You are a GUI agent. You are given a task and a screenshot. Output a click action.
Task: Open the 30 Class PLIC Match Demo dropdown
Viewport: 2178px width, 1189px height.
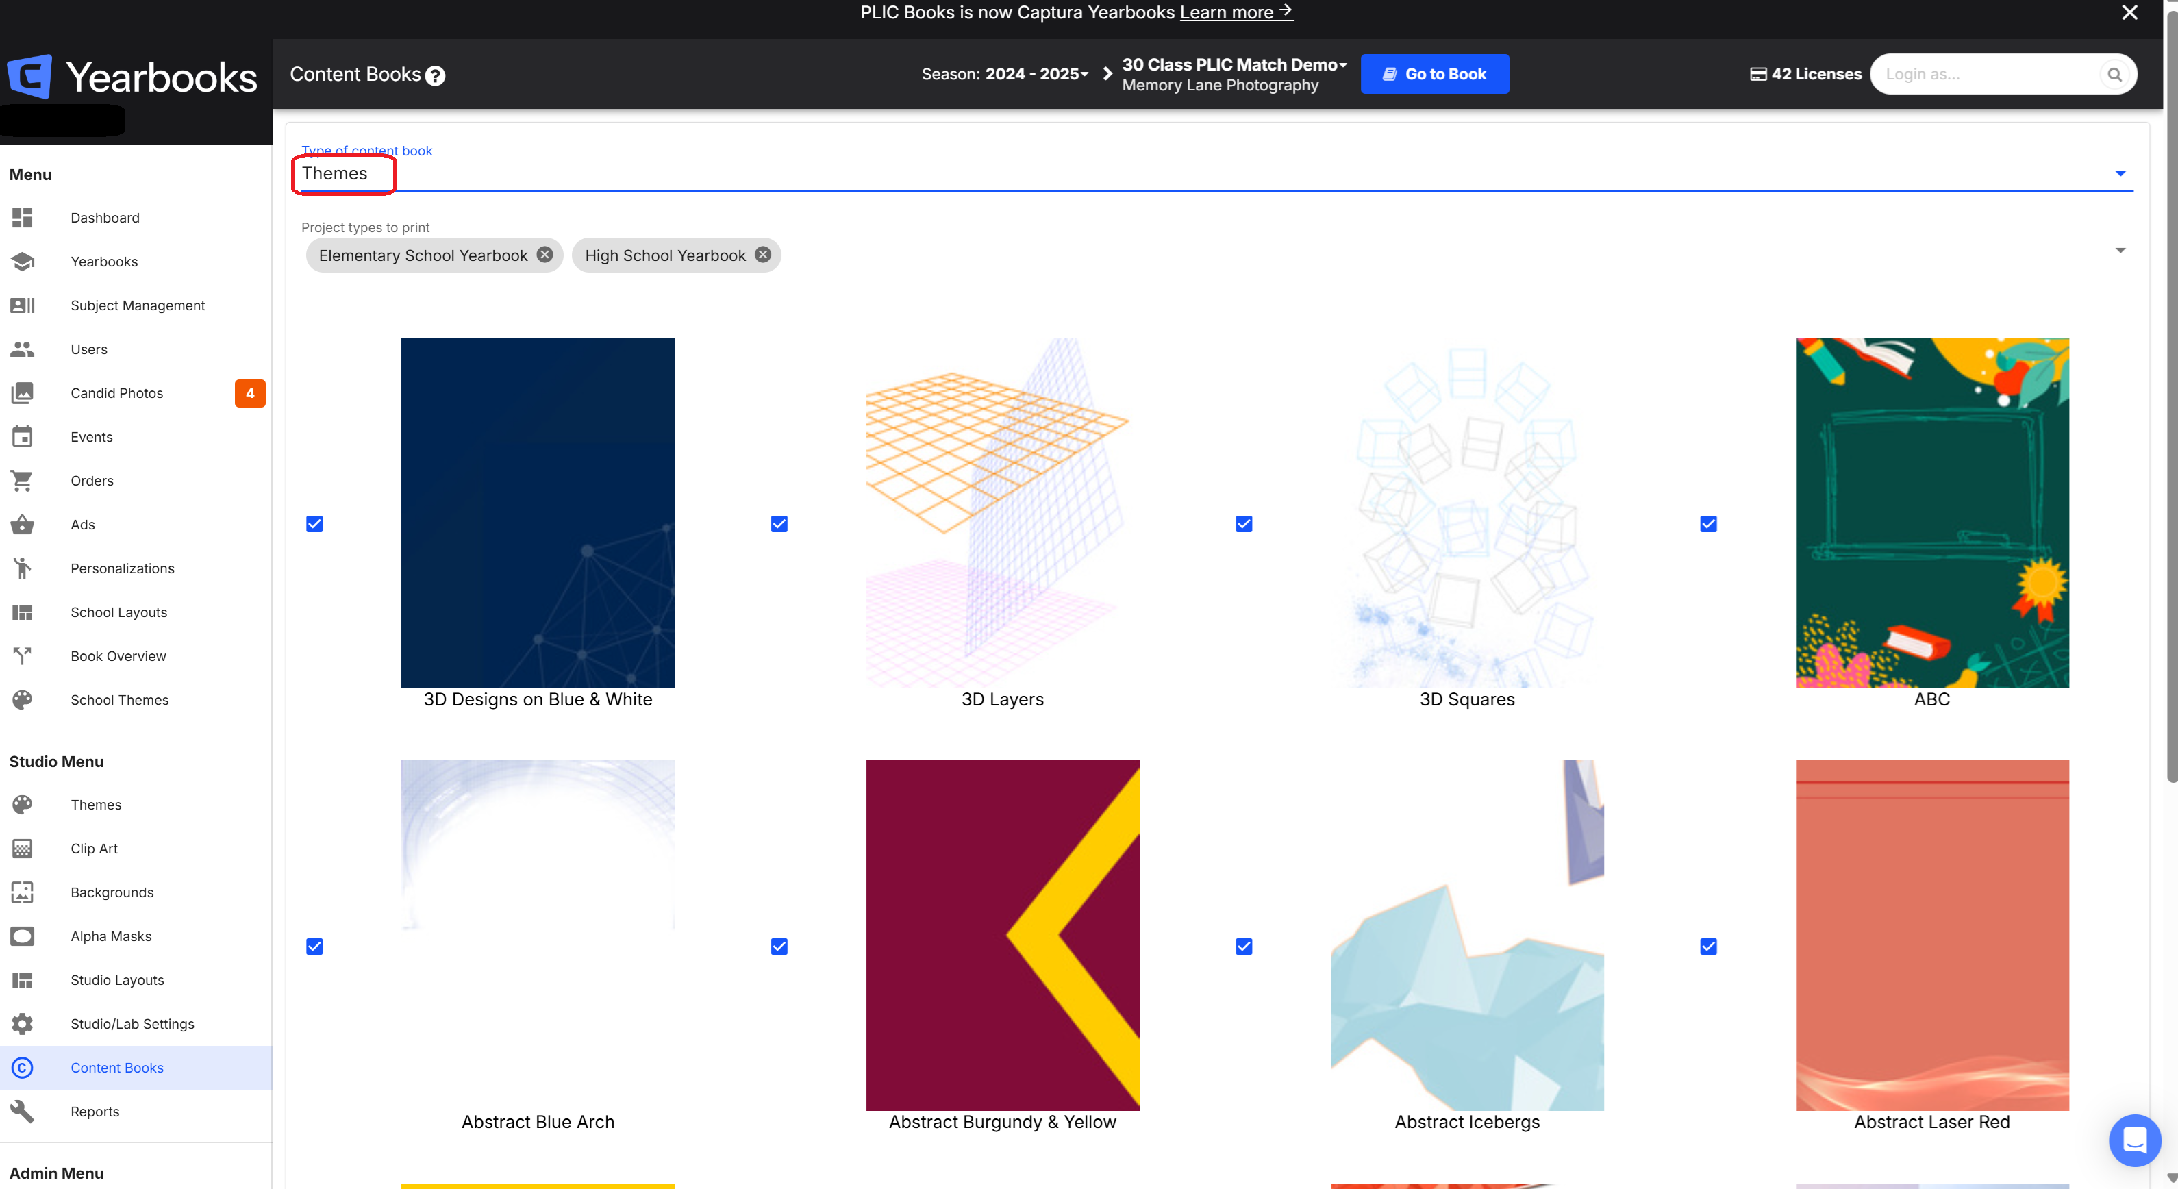pyautogui.click(x=1234, y=65)
